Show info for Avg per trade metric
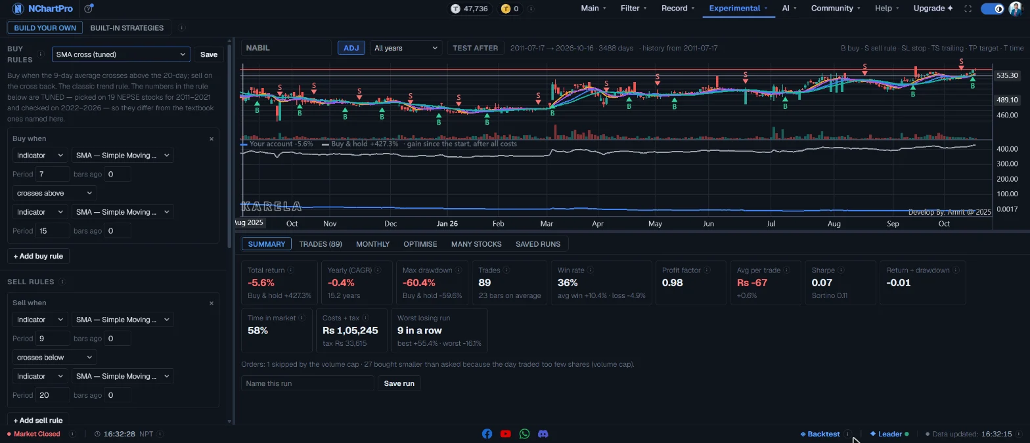Screen dimensions: 1030x443 (787, 270)
